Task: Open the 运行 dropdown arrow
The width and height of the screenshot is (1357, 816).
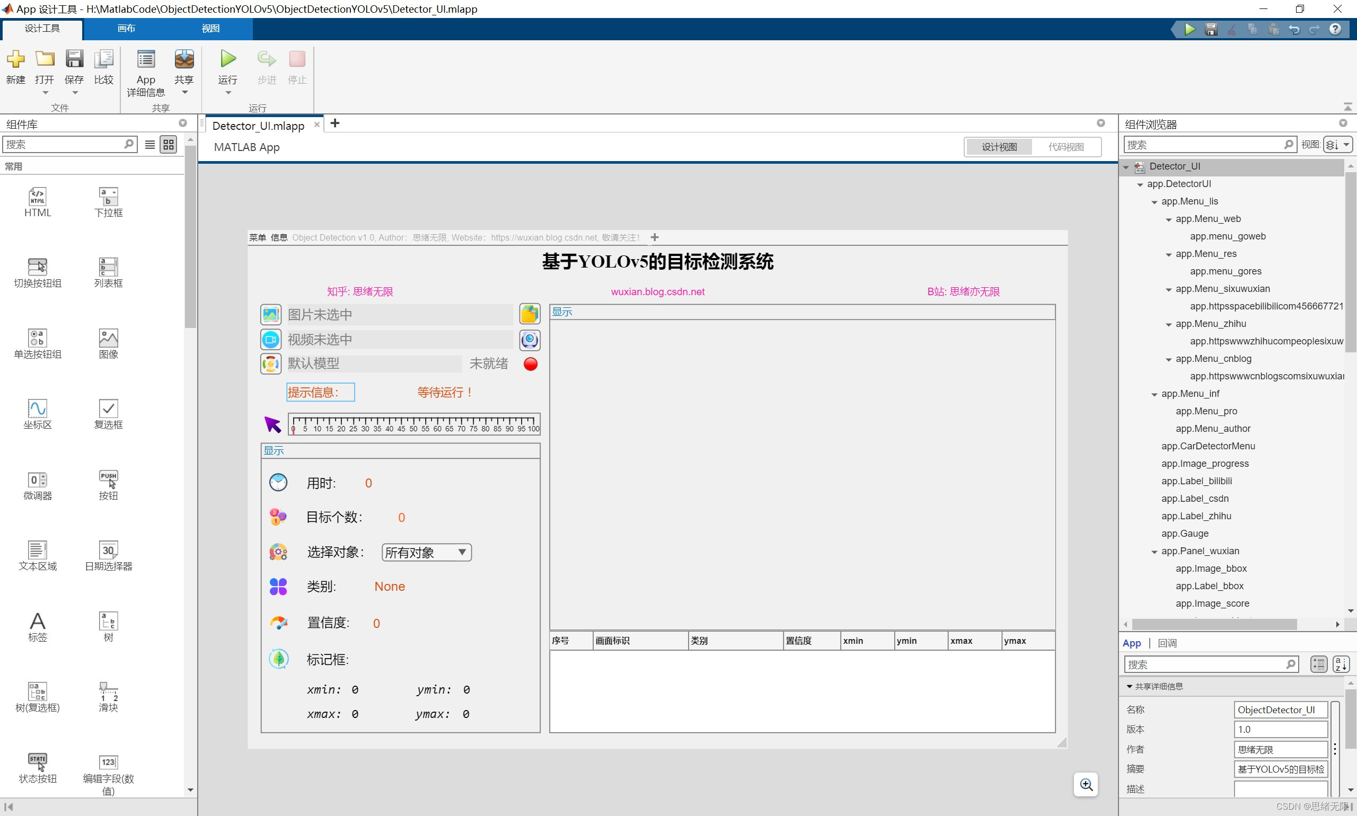Action: [228, 93]
